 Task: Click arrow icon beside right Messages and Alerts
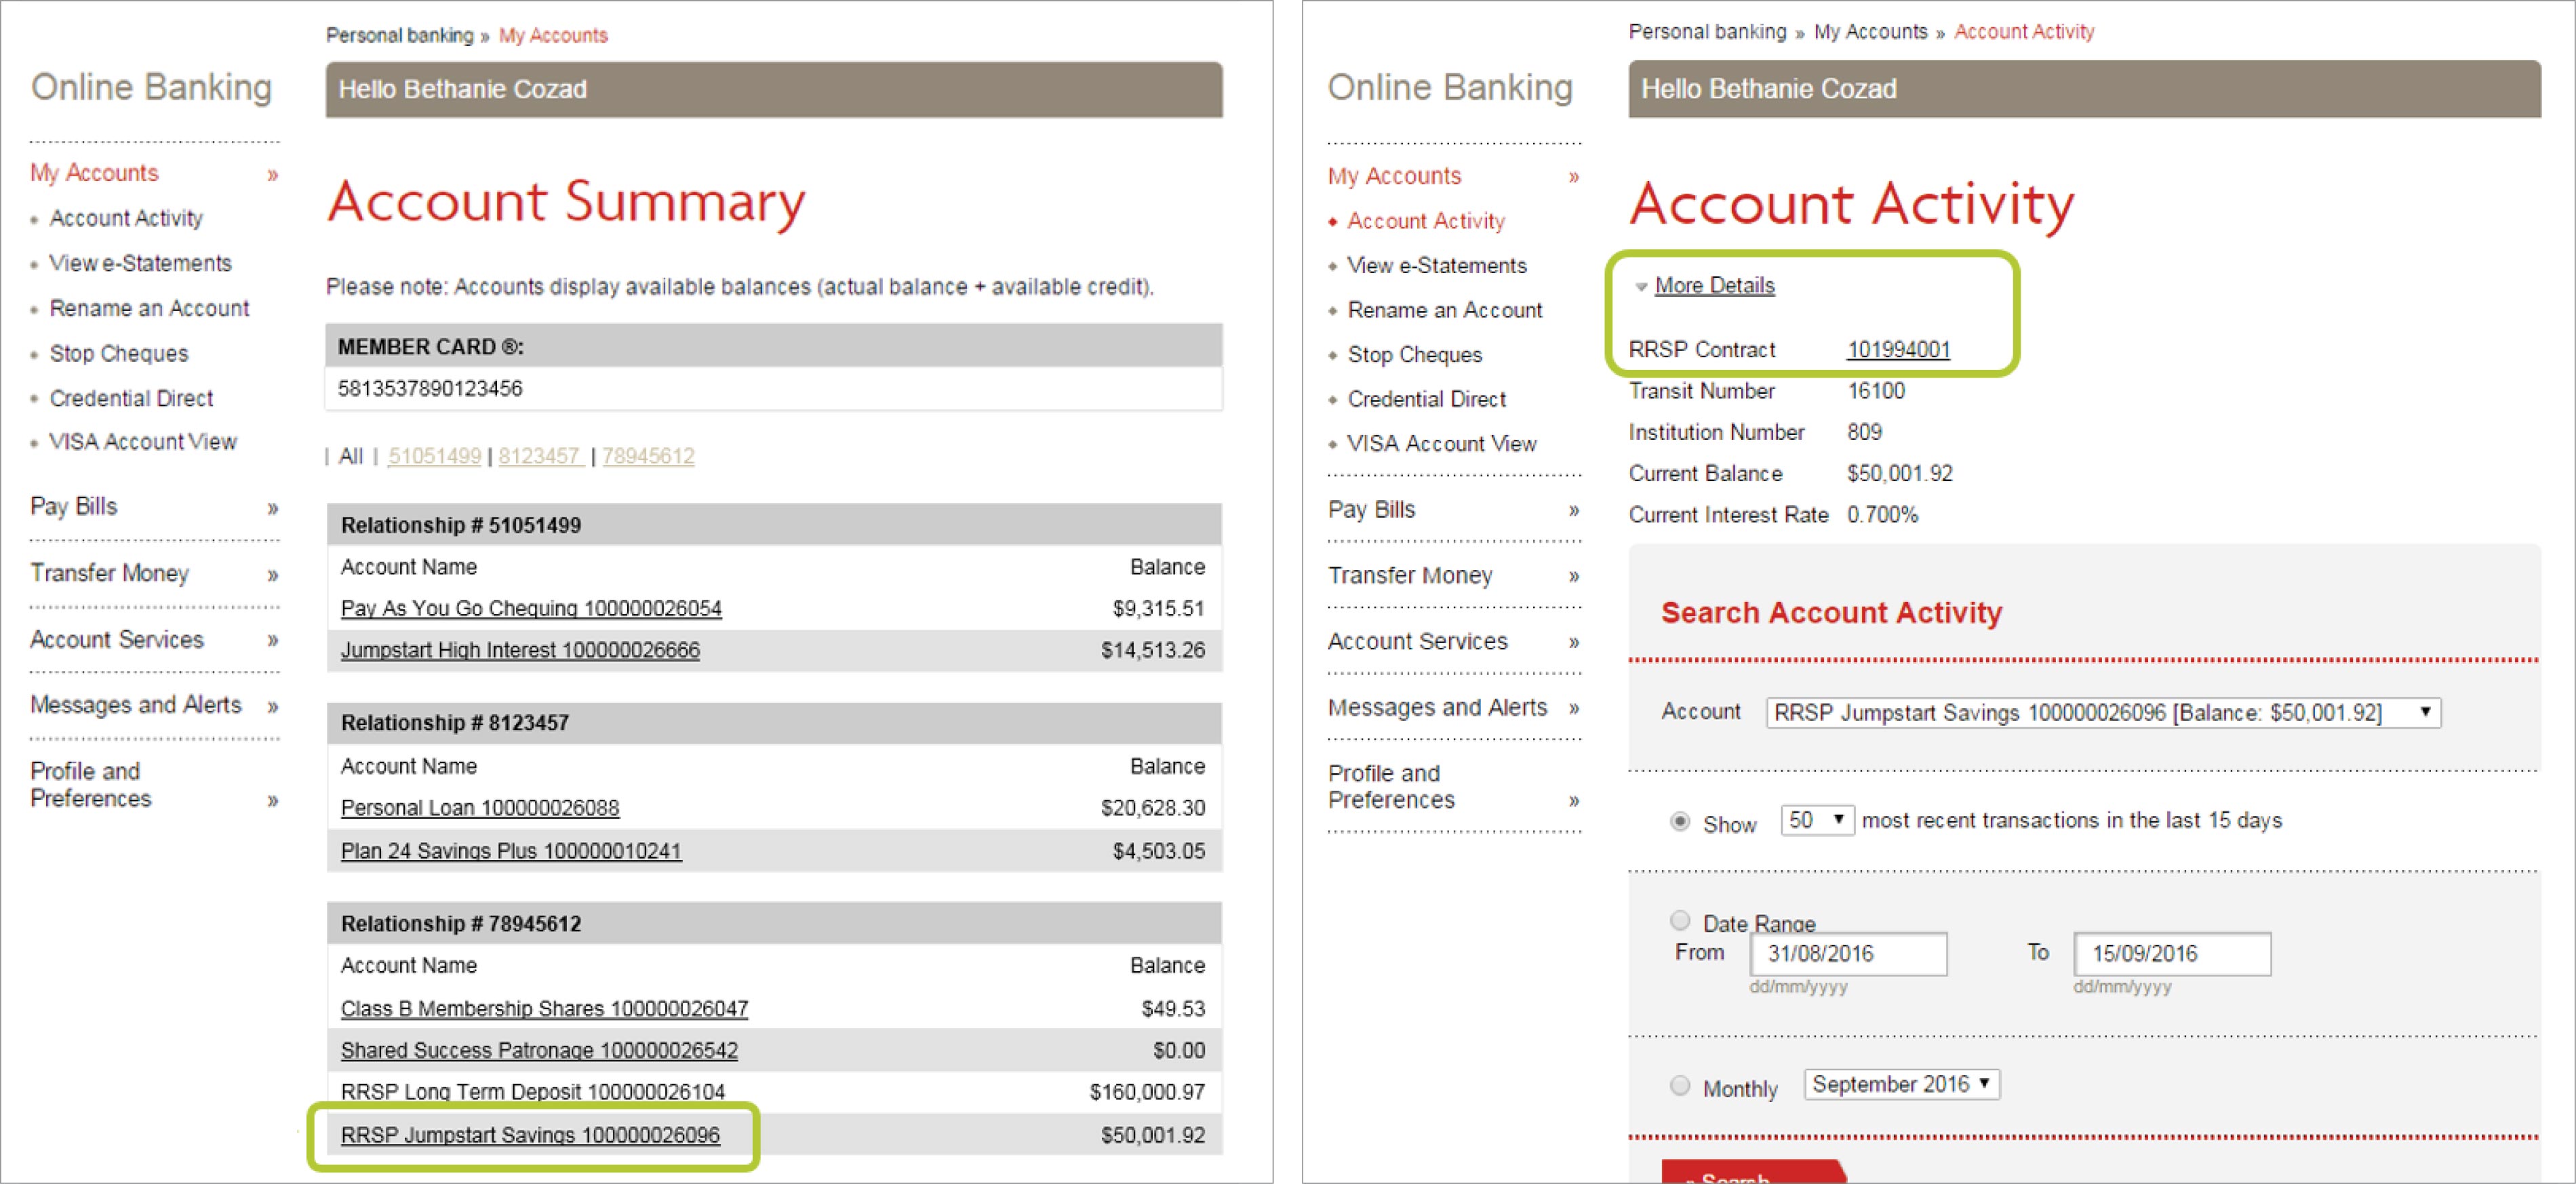coord(1574,708)
